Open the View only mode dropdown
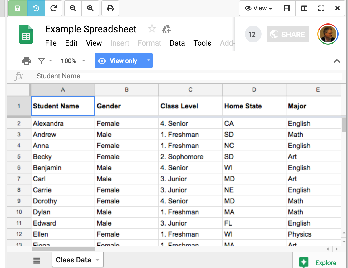This screenshot has width=348, height=268. click(x=149, y=60)
